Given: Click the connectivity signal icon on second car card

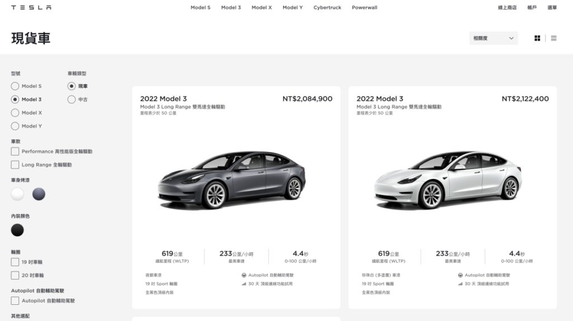Looking at the screenshot, I should pyautogui.click(x=460, y=284).
